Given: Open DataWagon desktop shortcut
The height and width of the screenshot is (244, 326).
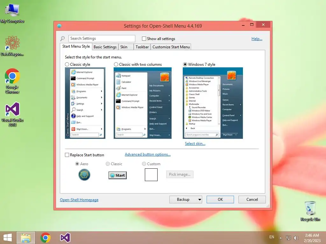Looking at the screenshot, I should click(x=12, y=46).
